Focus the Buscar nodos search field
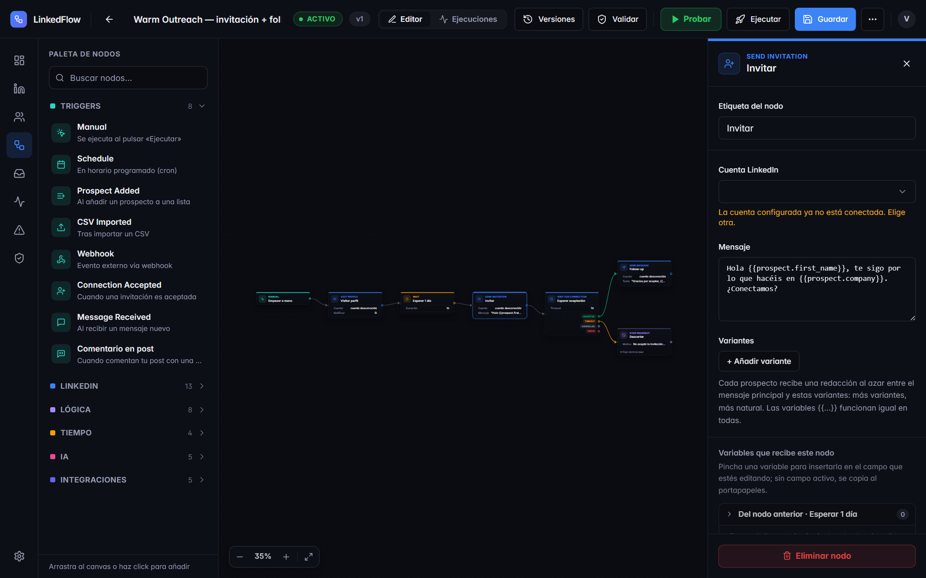The width and height of the screenshot is (926, 578). pyautogui.click(x=128, y=78)
